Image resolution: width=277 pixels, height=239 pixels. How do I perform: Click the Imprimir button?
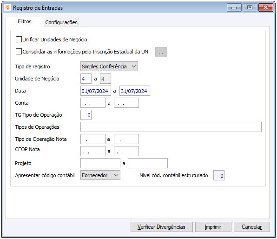click(213, 227)
